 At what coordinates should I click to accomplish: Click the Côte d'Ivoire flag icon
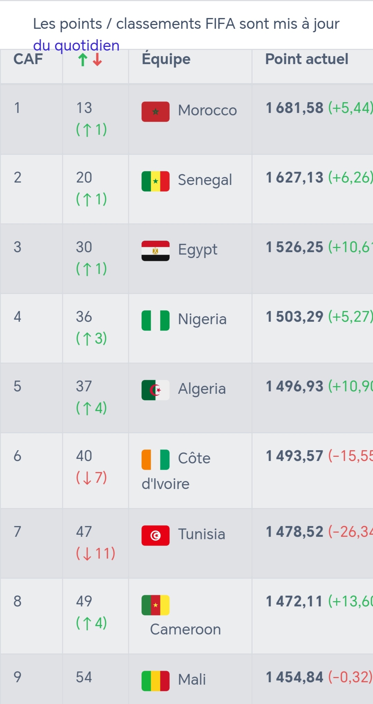(x=155, y=460)
